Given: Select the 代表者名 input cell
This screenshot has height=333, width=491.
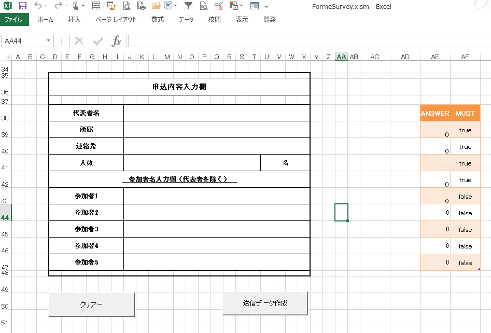Looking at the screenshot, I should (x=216, y=113).
